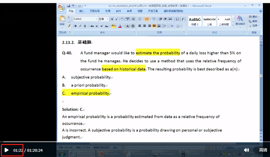Click the 替换 replace button
Screen dimensions: 270x157
coord(253,21)
